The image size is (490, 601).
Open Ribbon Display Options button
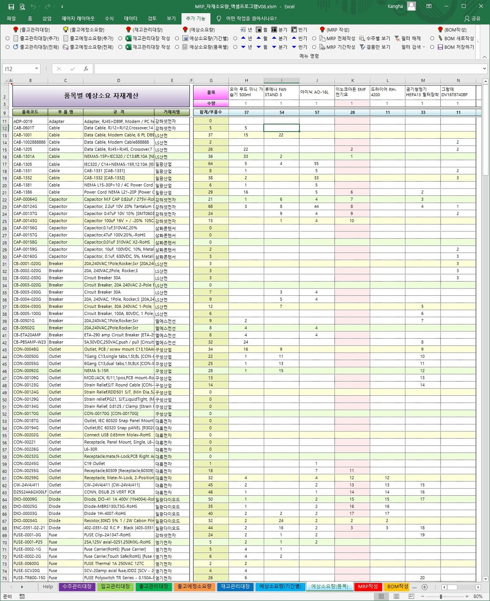(x=429, y=7)
